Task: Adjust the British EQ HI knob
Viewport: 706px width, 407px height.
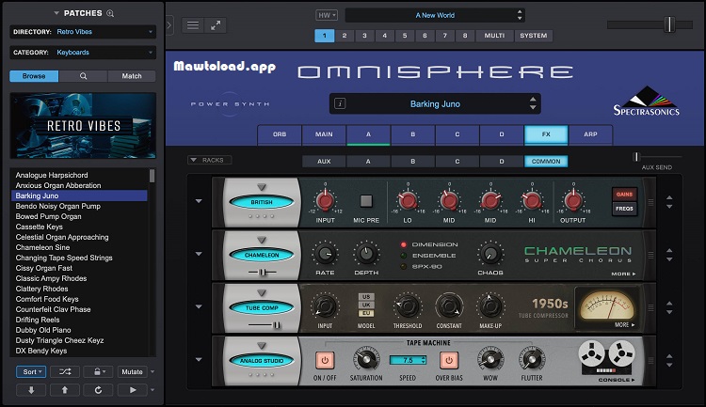Action: [532, 200]
